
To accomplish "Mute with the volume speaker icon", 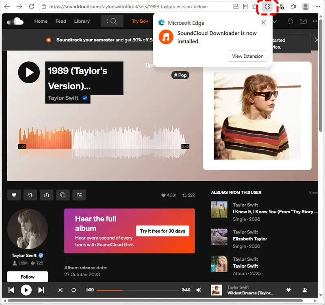I will click(199, 290).
